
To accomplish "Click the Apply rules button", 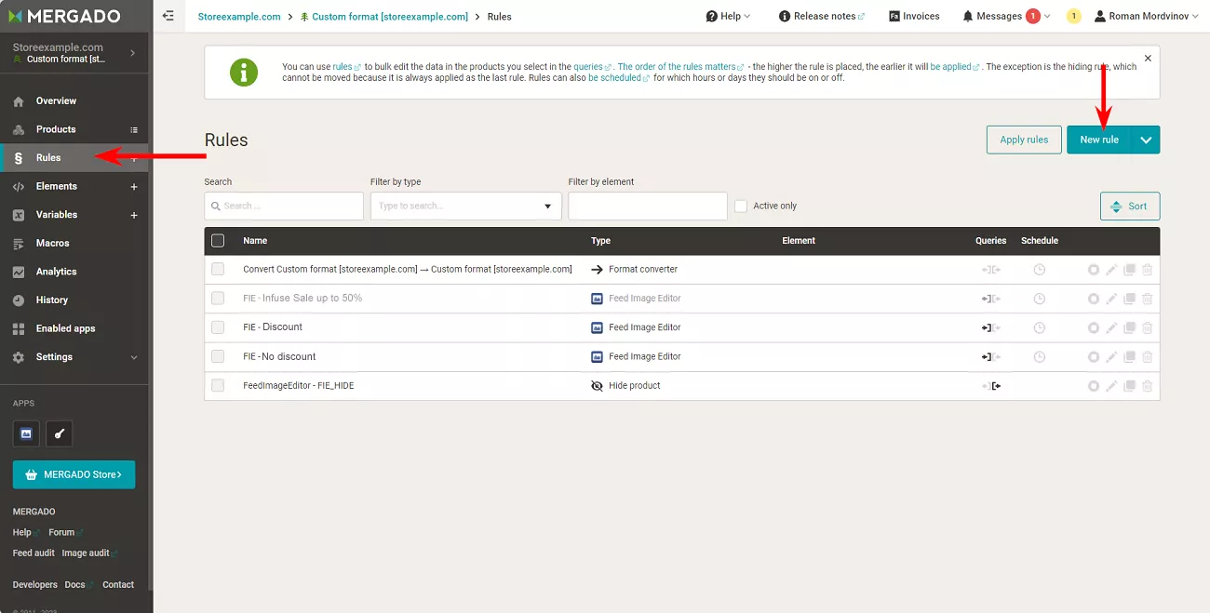I will pos(1024,140).
